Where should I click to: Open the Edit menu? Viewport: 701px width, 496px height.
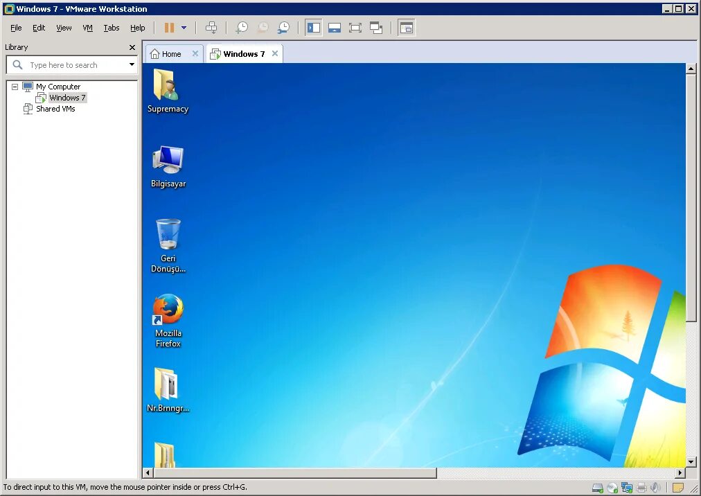click(x=39, y=28)
